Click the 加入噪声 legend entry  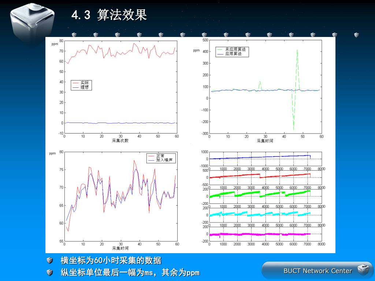(161, 160)
